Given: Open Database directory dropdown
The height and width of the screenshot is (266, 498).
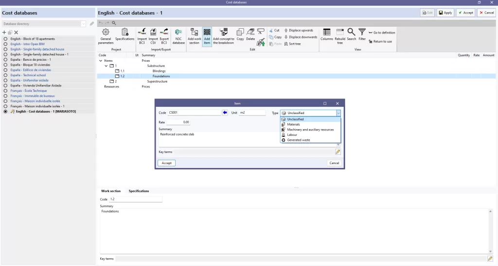Looking at the screenshot, I should click(x=83, y=24).
